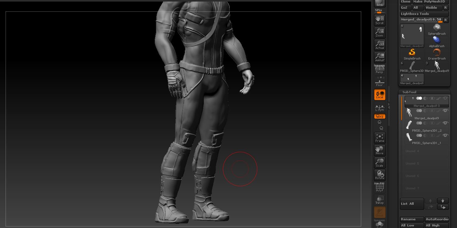This screenshot has width=457, height=228.
Task: Select the Merged_deadpol9 tool thumbnail
Action: click(x=437, y=67)
